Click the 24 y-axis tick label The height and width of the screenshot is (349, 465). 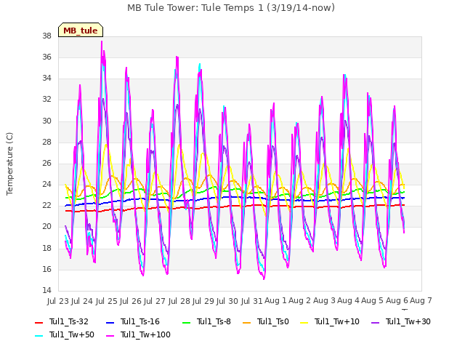coord(46,185)
